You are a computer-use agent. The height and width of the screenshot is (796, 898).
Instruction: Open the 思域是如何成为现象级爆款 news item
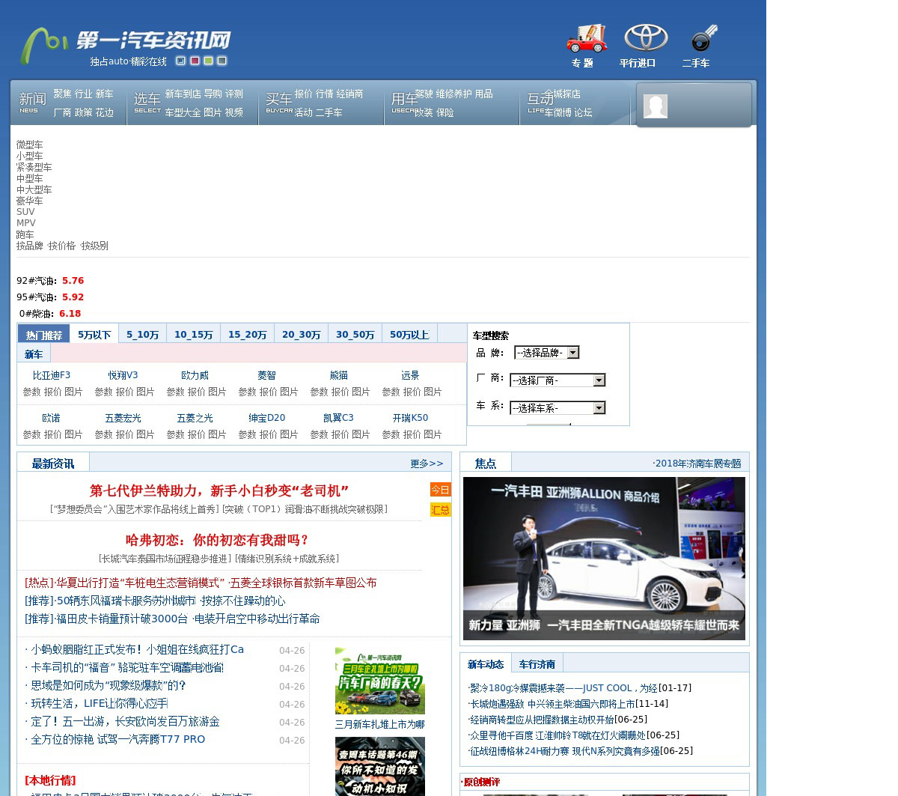[109, 685]
